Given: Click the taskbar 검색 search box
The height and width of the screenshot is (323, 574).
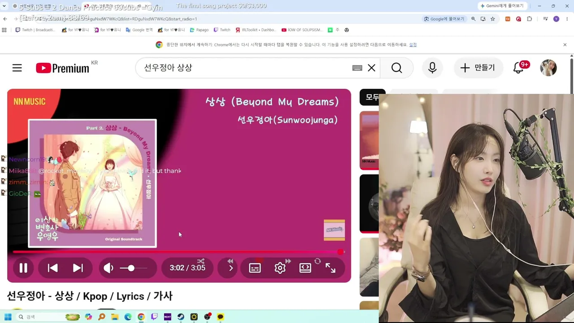Looking at the screenshot, I should (x=47, y=317).
